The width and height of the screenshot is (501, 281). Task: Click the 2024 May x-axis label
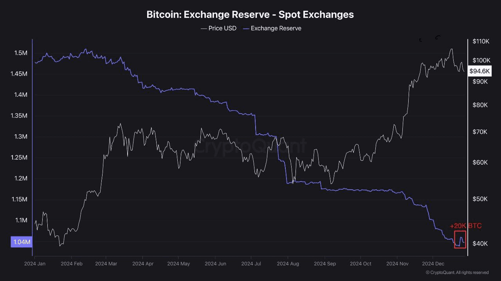178,263
